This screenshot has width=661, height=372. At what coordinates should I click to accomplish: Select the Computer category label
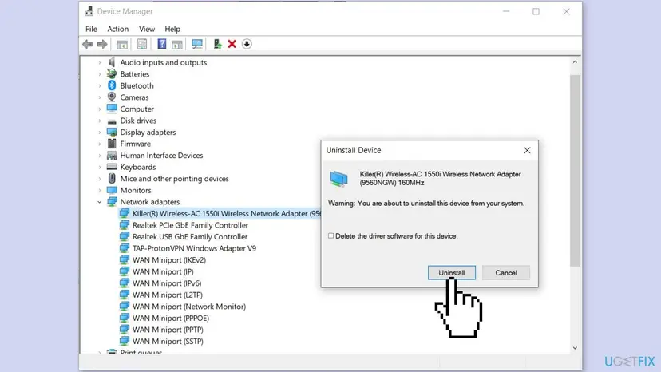pyautogui.click(x=137, y=109)
